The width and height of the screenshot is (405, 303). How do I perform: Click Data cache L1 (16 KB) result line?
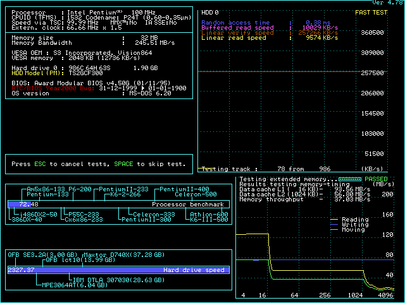[305, 189]
